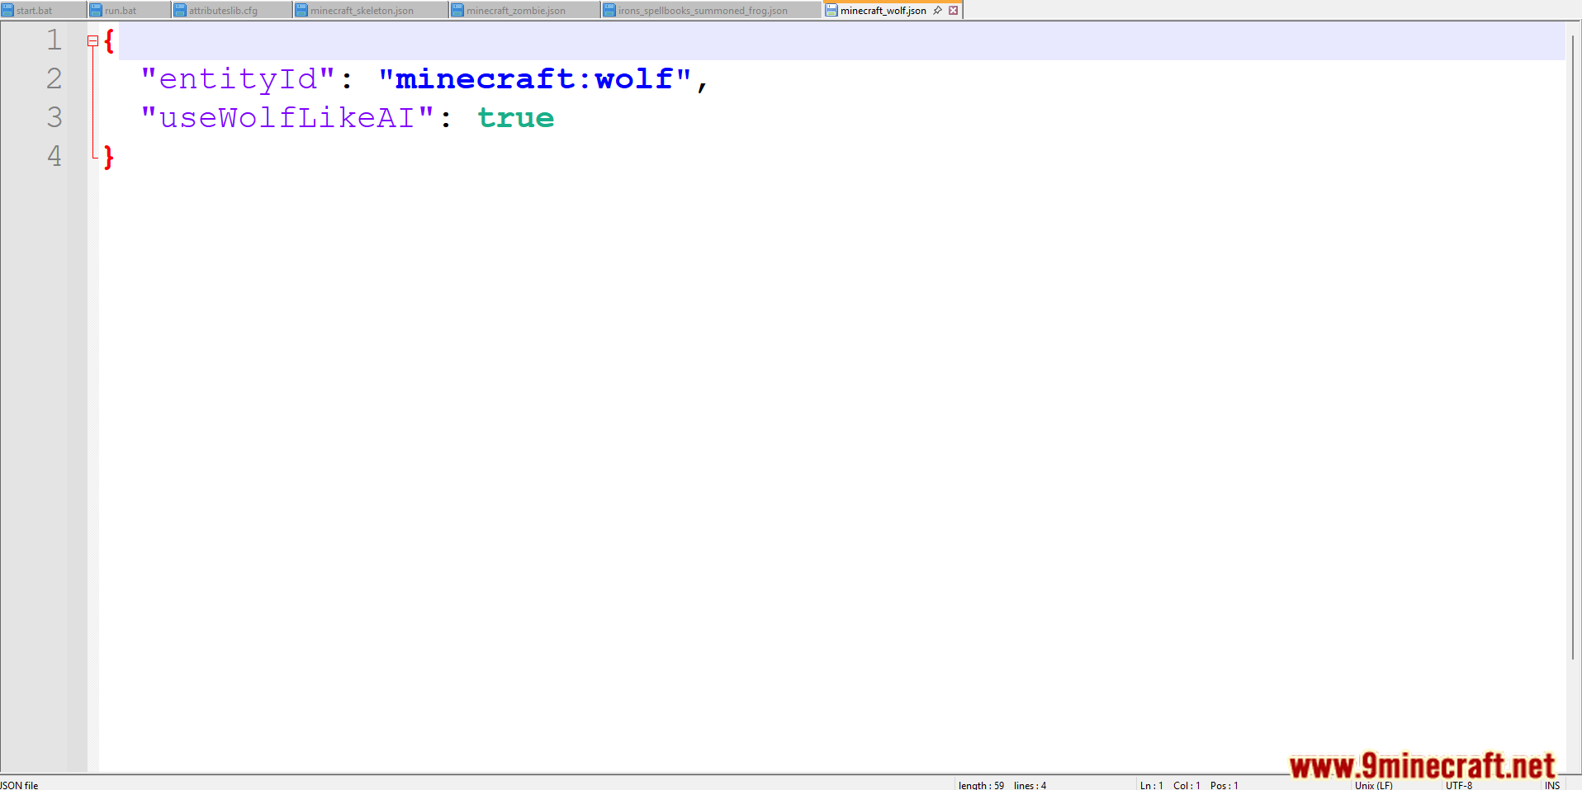Click line number 1 in the margin
Viewport: 1582px width, 790px height.
[54, 40]
